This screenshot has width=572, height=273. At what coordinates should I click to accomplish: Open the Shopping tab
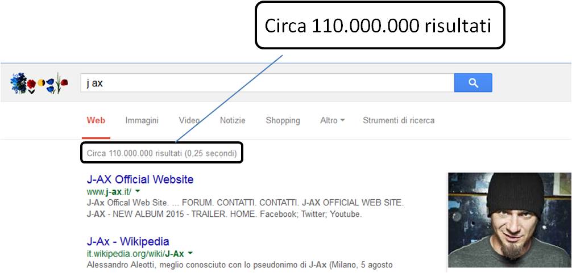pyautogui.click(x=283, y=120)
